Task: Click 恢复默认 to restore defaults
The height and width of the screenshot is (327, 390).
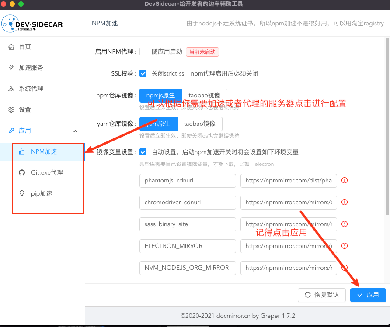Action: 322,295
